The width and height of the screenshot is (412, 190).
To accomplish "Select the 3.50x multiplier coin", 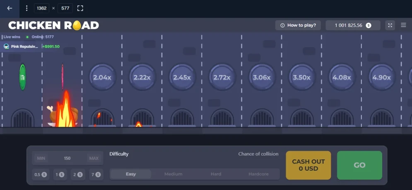I will coord(302,77).
